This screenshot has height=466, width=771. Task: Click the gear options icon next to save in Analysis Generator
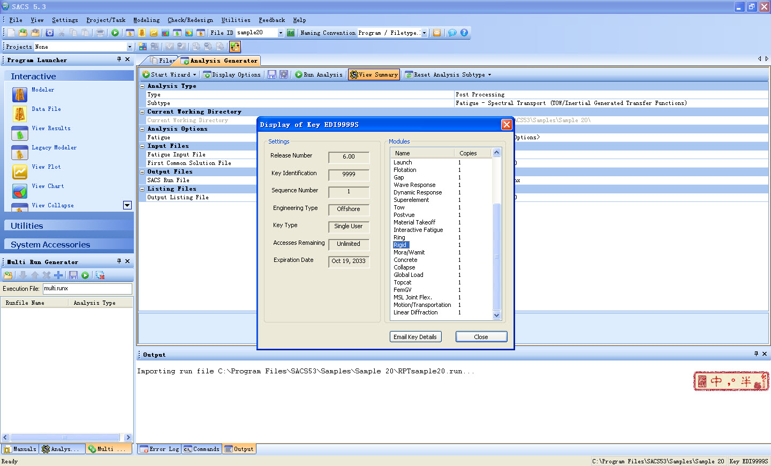[x=284, y=74]
